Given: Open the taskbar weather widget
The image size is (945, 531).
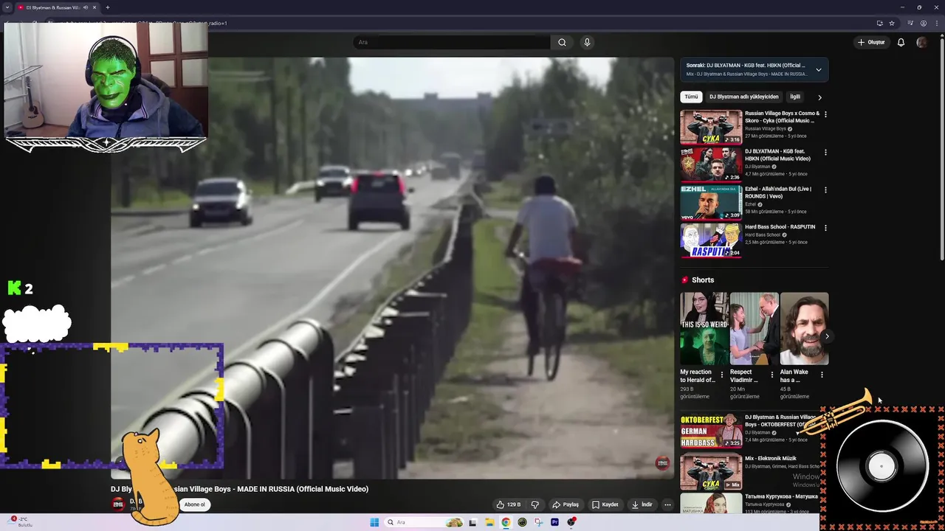Looking at the screenshot, I should click(x=19, y=521).
